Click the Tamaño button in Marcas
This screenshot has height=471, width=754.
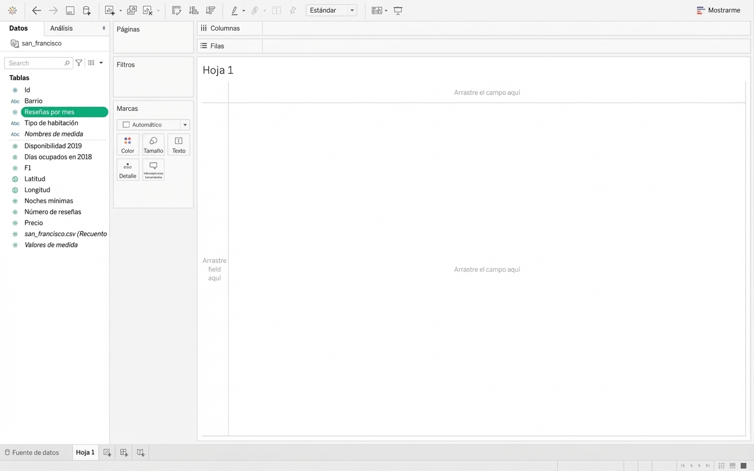point(153,145)
